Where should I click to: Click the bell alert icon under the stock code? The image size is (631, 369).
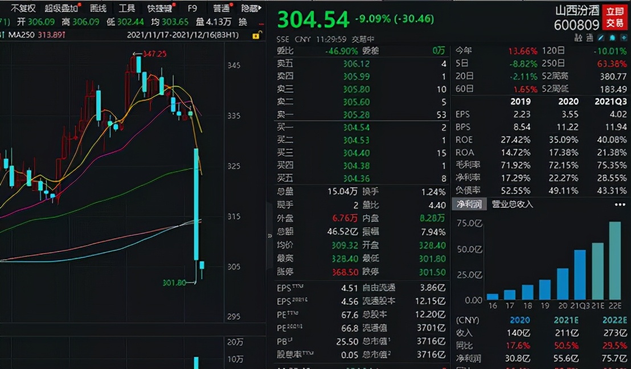point(612,38)
